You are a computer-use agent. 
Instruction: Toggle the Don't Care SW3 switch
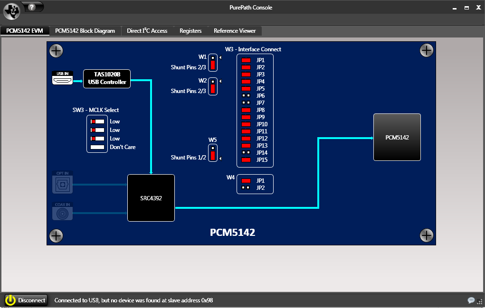(x=97, y=147)
